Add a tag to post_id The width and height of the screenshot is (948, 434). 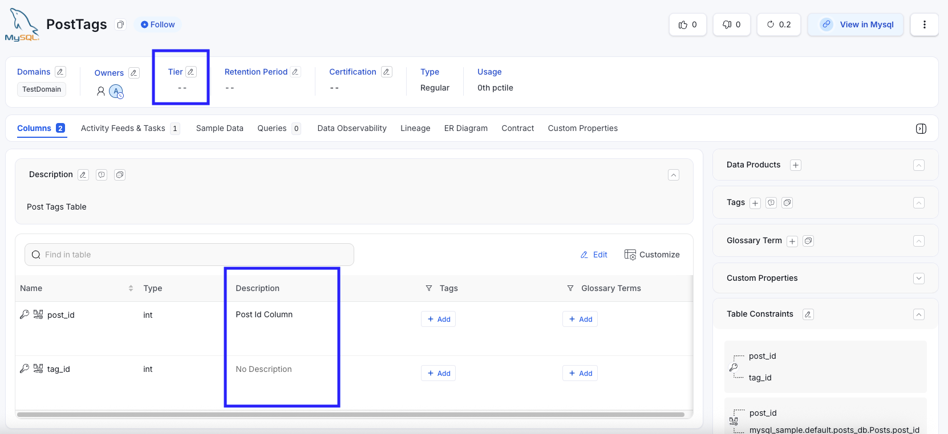pos(439,319)
